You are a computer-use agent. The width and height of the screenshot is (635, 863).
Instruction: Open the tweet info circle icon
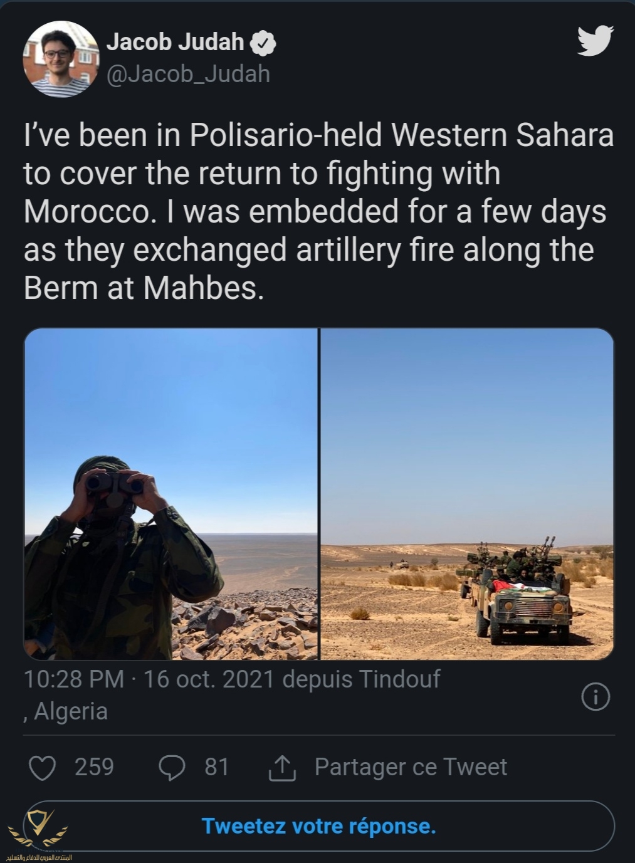595,696
